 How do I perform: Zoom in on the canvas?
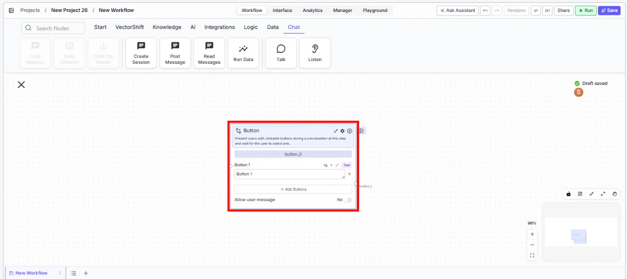click(532, 234)
